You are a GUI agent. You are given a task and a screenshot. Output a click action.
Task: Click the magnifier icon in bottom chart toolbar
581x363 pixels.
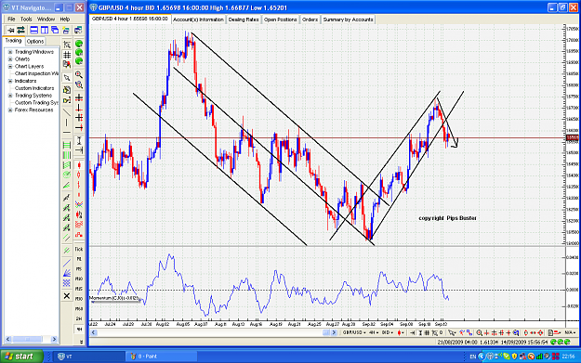pos(479,332)
